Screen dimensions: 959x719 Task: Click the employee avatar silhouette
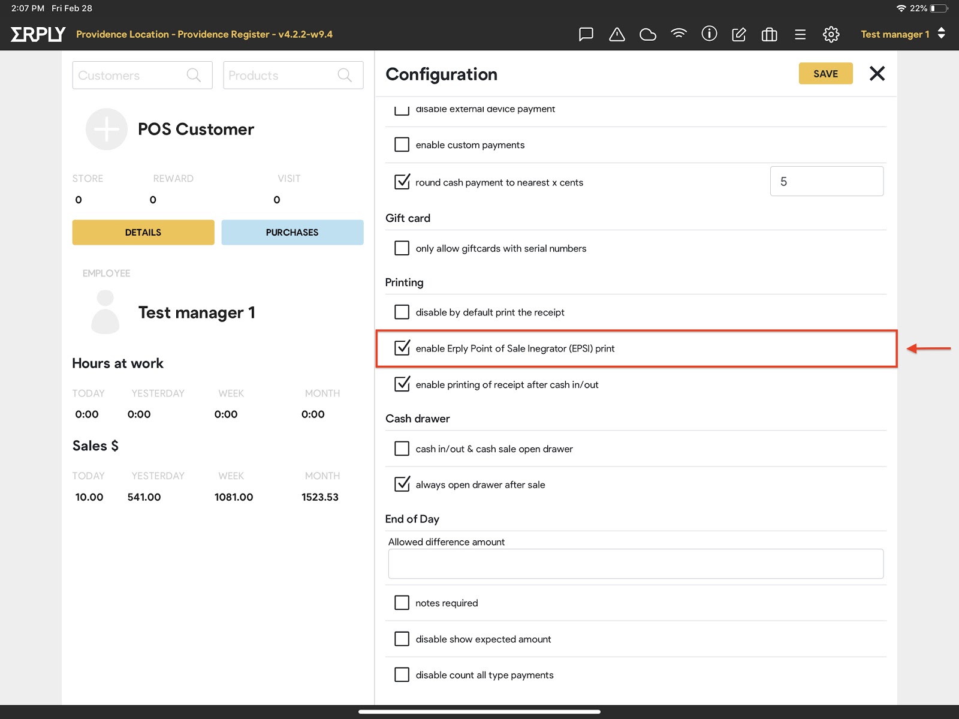(105, 312)
